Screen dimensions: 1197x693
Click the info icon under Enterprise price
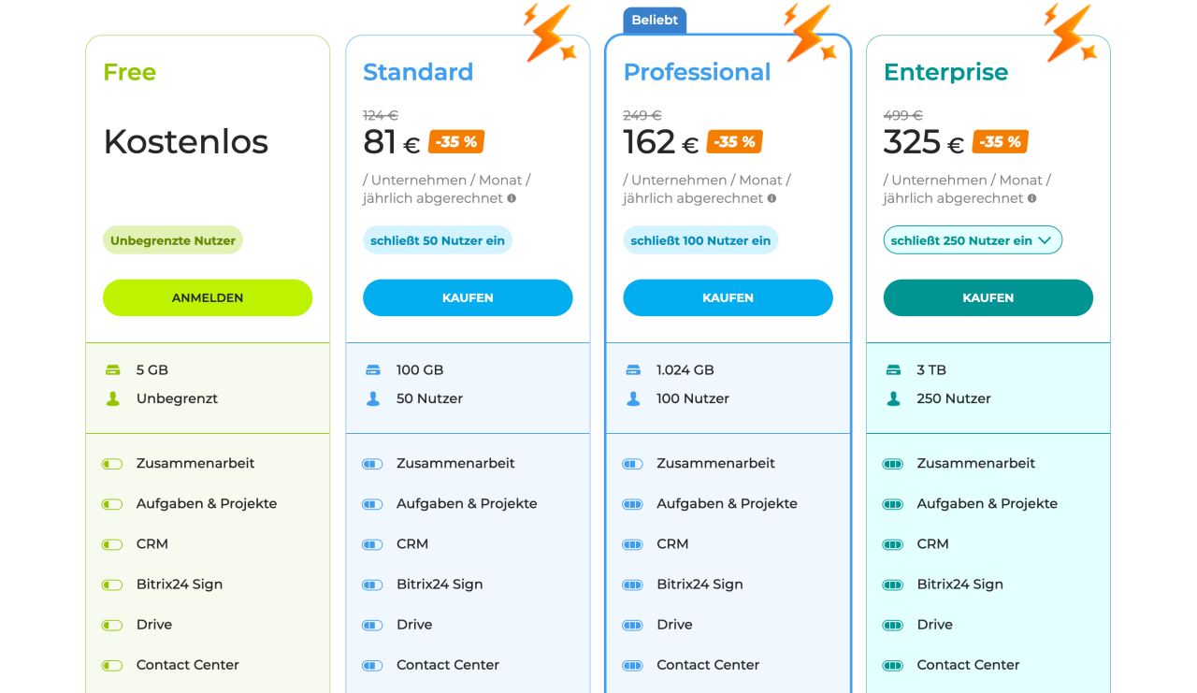pos(1031,198)
